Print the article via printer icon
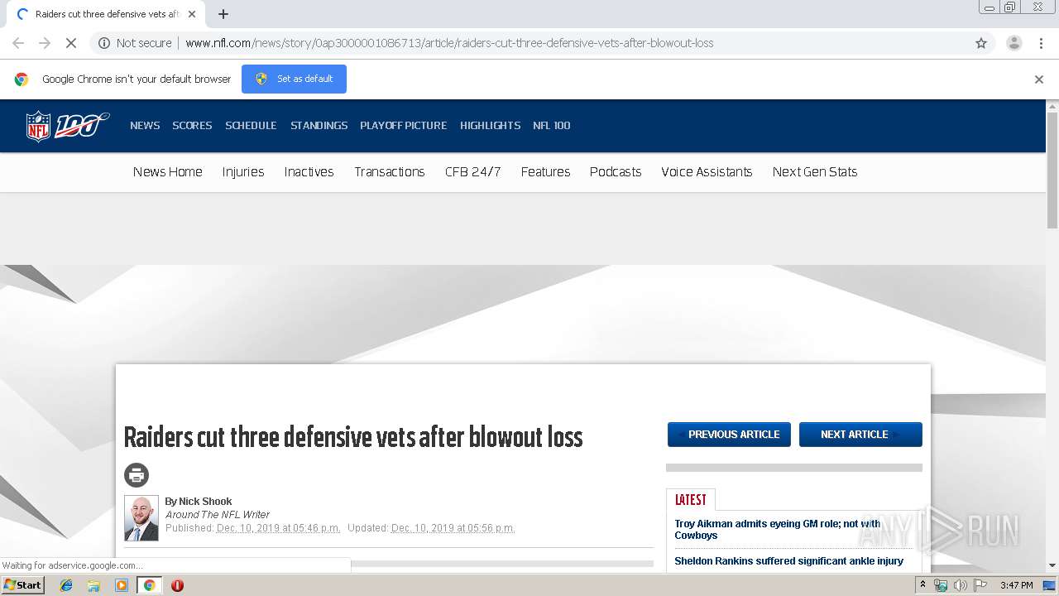 (x=137, y=475)
